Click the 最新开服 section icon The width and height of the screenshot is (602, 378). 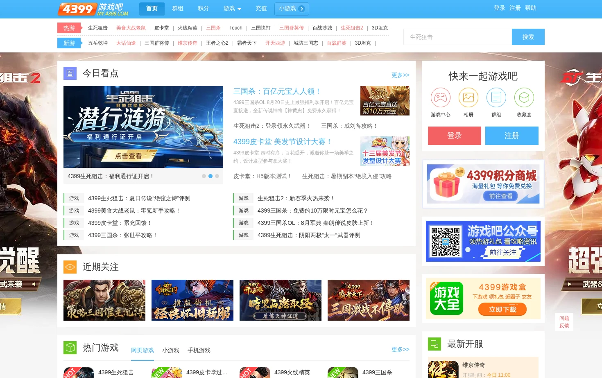tap(435, 344)
